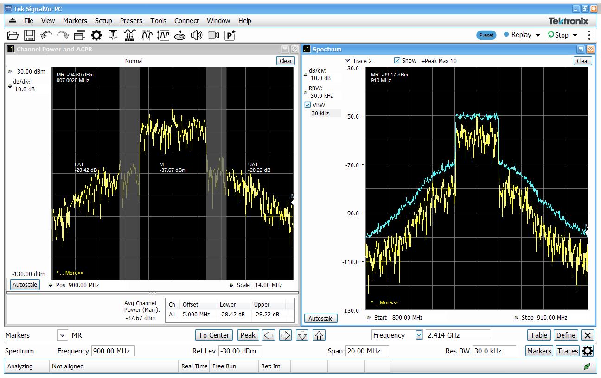Screen dimensions: 601x378
Task: Toggle the Show trace checkbox
Action: (397, 61)
